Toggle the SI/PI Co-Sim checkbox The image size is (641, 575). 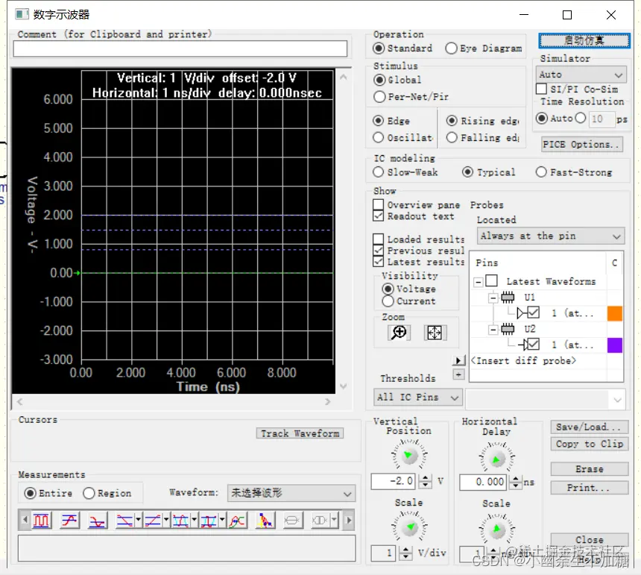pyautogui.click(x=541, y=89)
